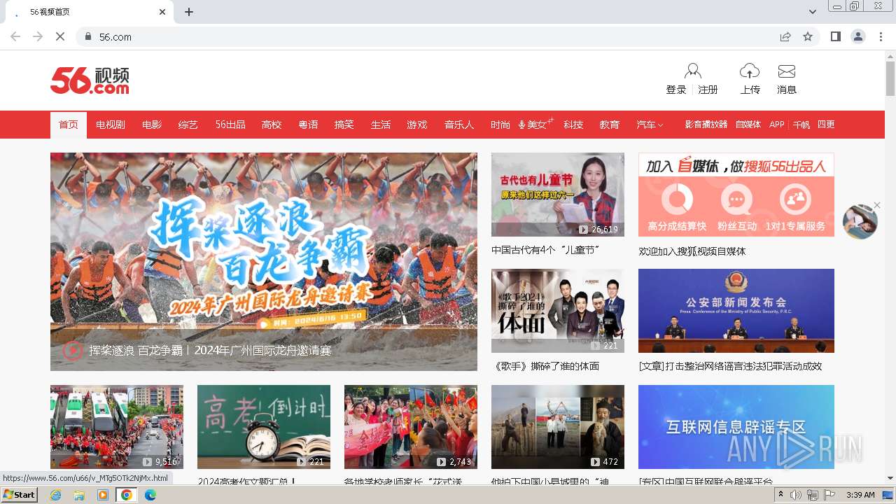
Task: Open the 公安部新闻发布会 thumbnail
Action: (x=736, y=311)
